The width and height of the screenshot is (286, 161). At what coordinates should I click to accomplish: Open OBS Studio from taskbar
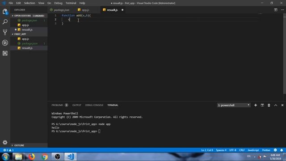pyautogui.click(x=58, y=157)
